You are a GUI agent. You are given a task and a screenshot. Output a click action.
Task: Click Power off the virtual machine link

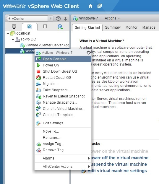point(120,158)
